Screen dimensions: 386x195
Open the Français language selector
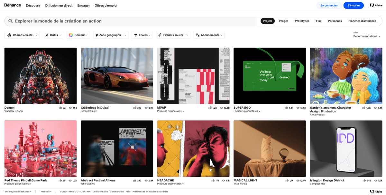point(46,191)
